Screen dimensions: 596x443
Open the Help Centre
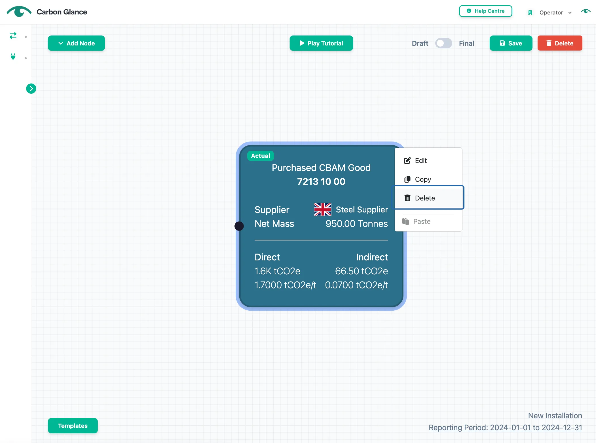[x=485, y=11]
